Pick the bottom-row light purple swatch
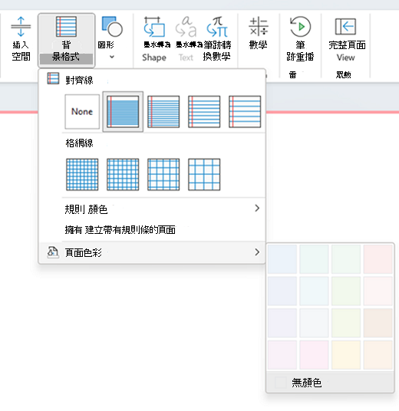Screen dimensions: 399x411 [x=282, y=355]
